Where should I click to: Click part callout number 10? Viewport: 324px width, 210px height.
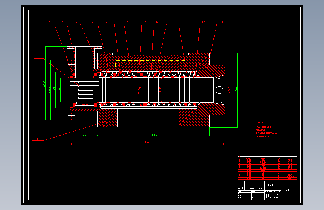157,22
